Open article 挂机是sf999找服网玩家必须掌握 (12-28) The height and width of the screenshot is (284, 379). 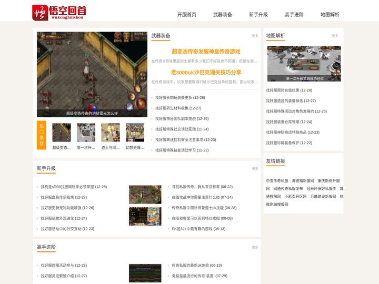click(74, 187)
